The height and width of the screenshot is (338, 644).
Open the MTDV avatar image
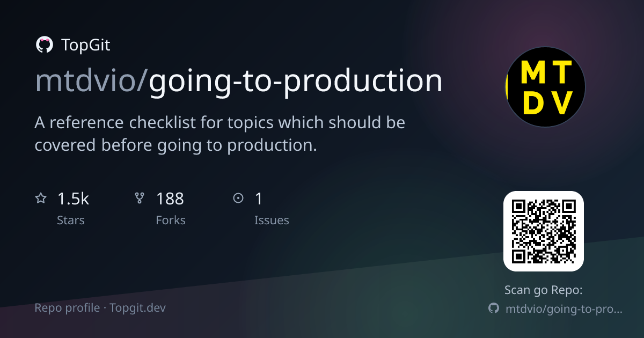546,87
